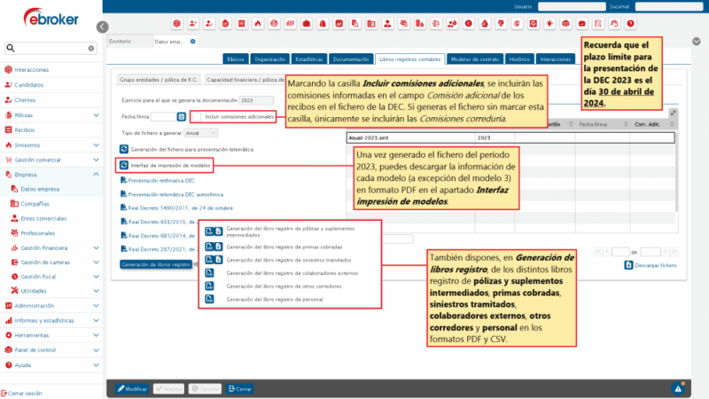Click the target circle icon in the top toolbar
The image size is (709, 399).
click(x=274, y=24)
